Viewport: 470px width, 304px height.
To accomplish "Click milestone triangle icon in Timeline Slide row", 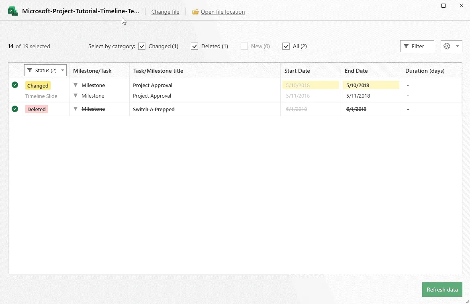I will [x=76, y=96].
